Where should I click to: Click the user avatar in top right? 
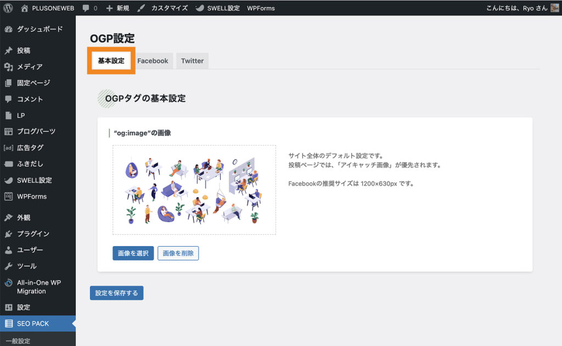554,8
